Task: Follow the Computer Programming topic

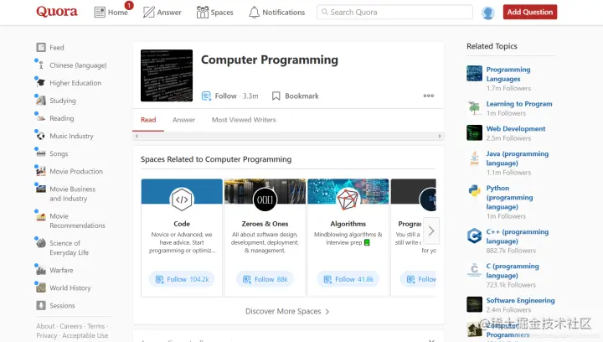Action: (x=230, y=96)
